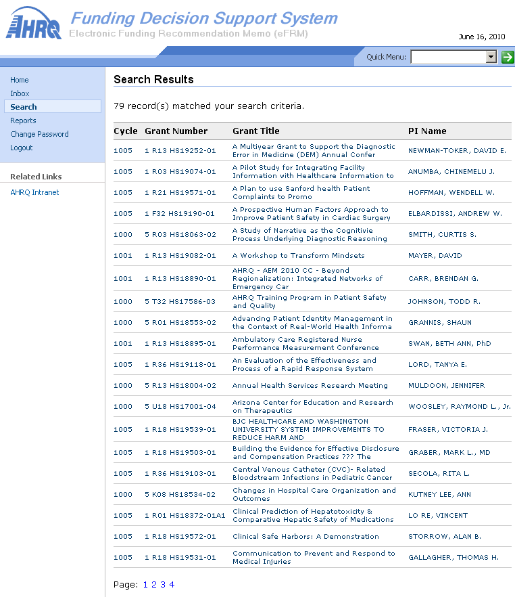Select PI name GALLAGHER, THOMAS H.

[x=453, y=558]
